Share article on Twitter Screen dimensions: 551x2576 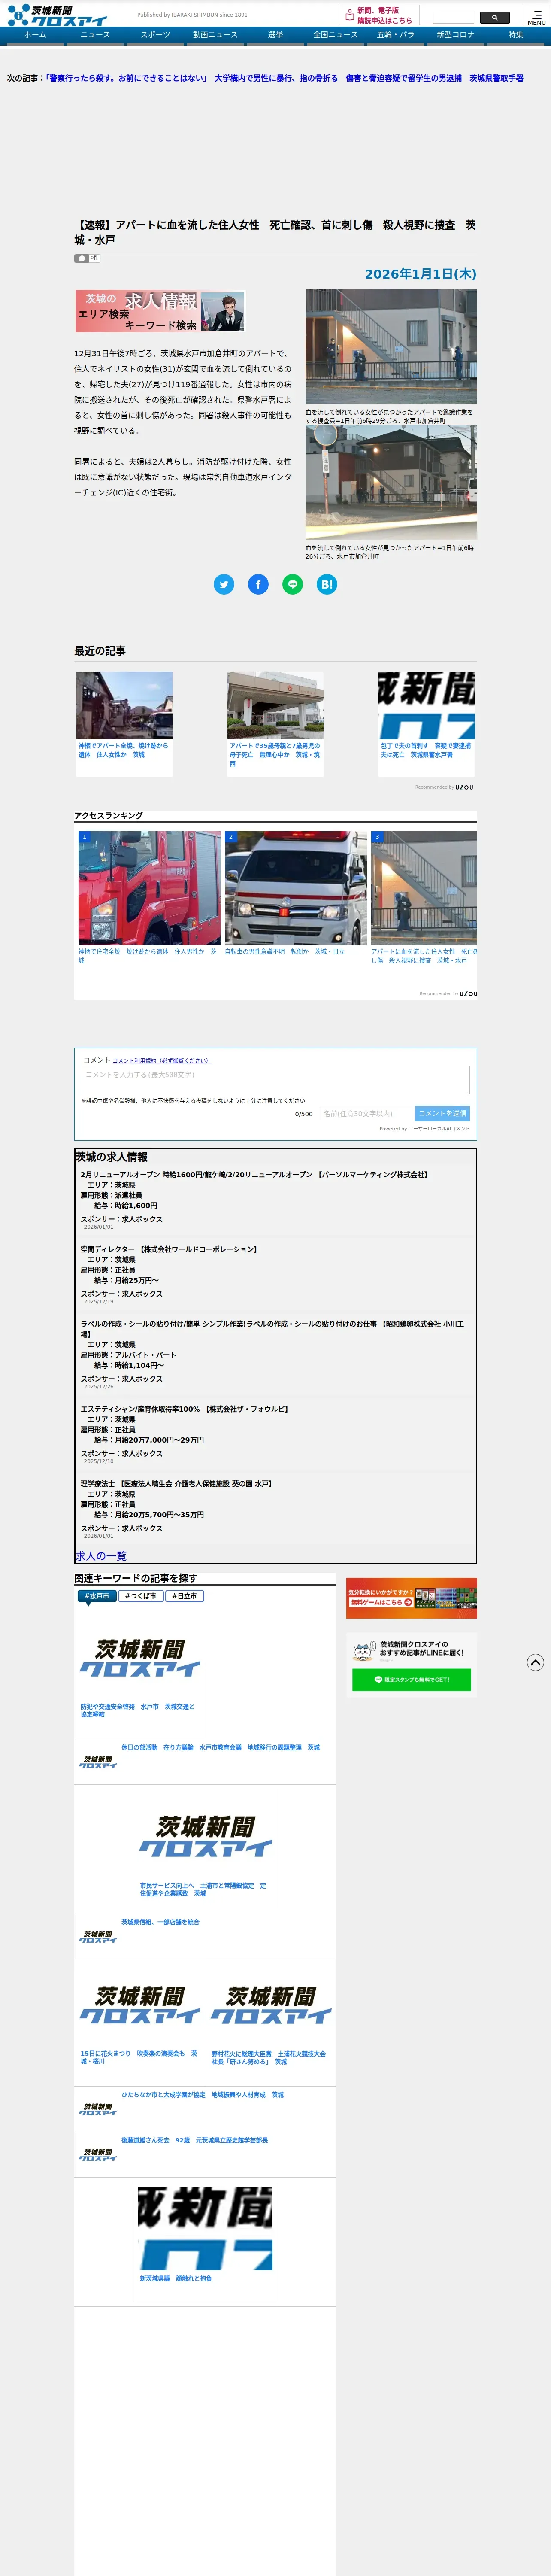pos(224,584)
